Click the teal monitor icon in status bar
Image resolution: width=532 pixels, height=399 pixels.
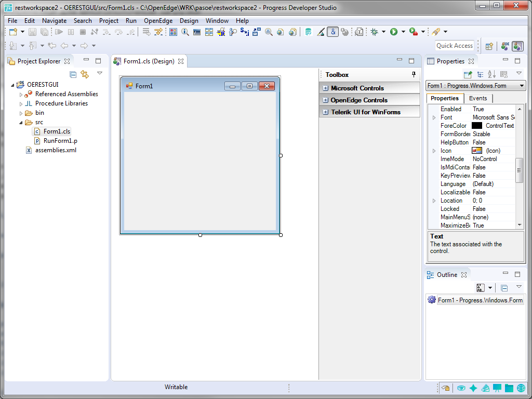point(497,388)
